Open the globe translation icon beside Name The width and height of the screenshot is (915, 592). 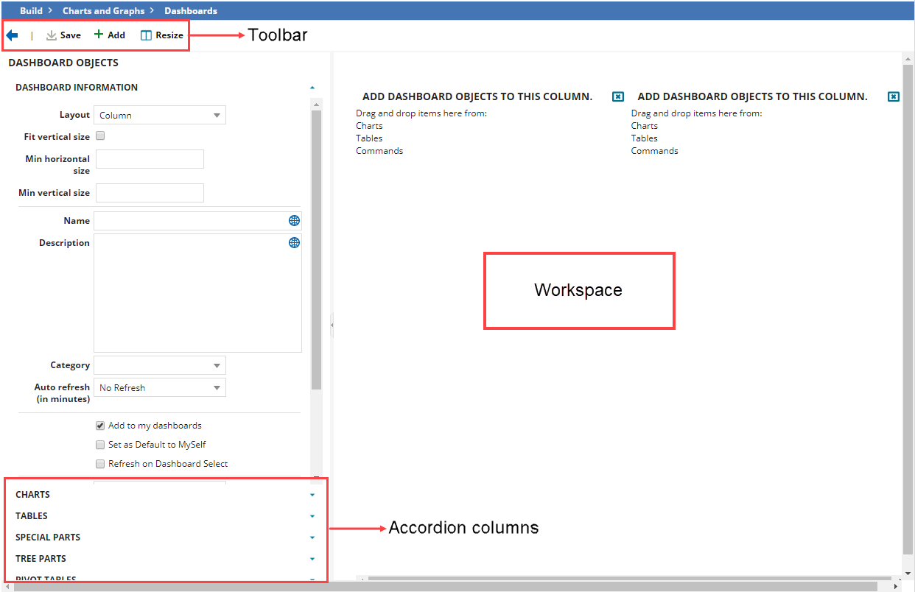pyautogui.click(x=294, y=220)
